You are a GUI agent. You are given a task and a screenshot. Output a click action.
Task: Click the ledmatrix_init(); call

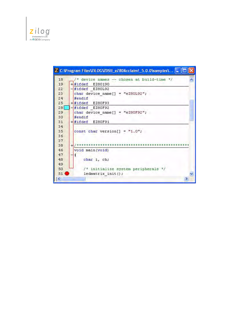click(x=103, y=174)
